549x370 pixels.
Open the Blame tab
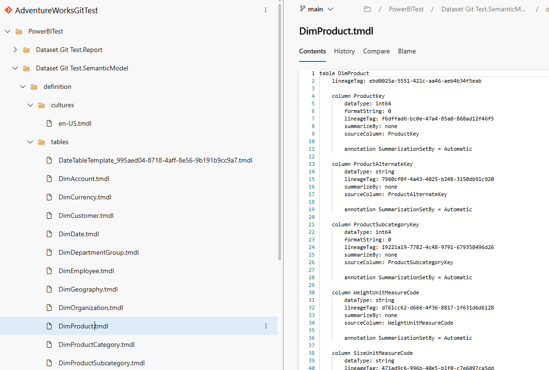(x=406, y=51)
